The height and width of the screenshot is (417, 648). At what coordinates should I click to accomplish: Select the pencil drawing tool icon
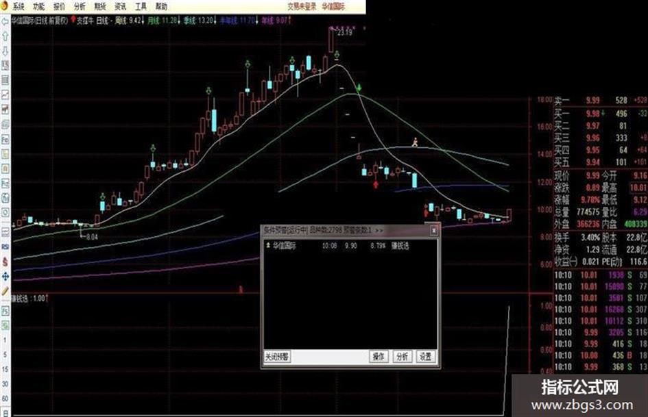[5, 290]
